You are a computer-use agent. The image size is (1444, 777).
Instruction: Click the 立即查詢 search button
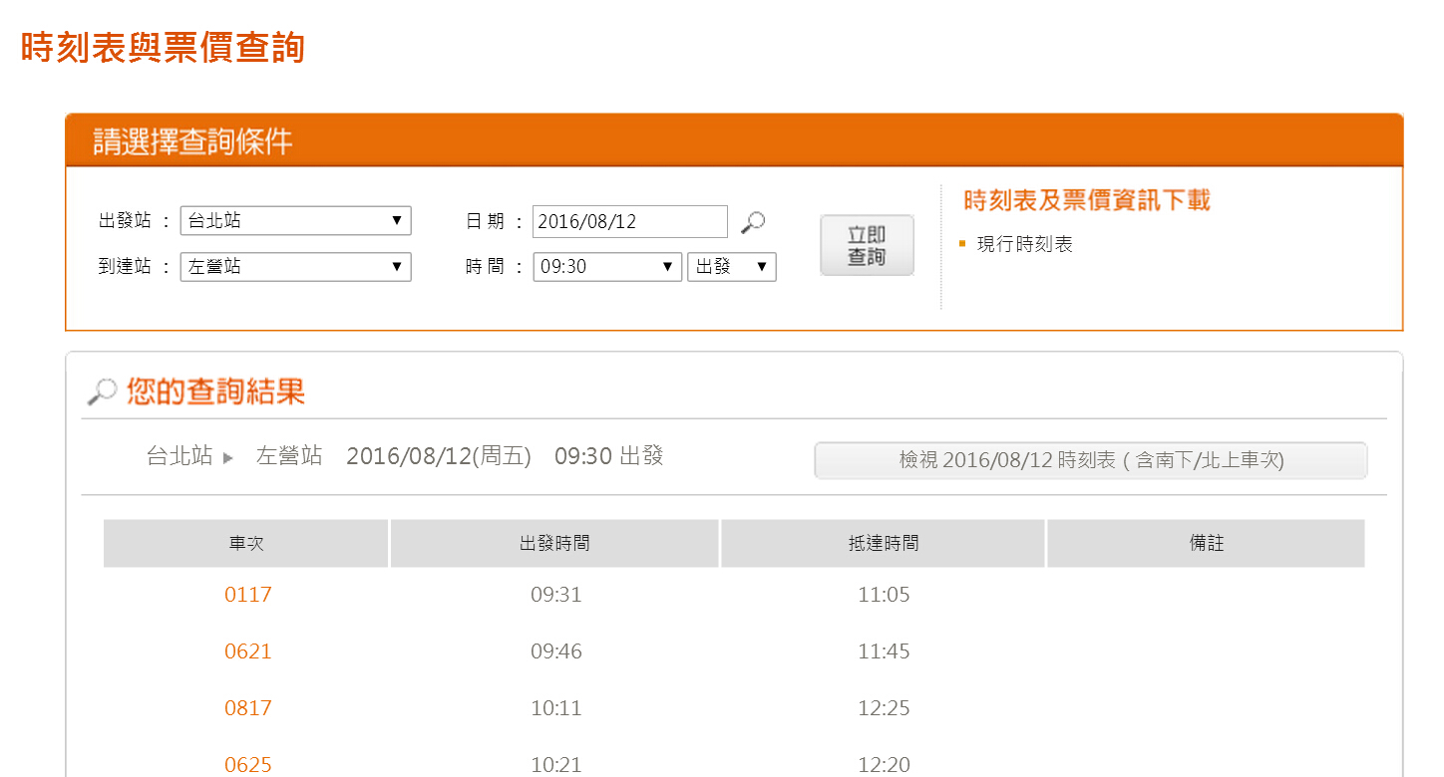click(x=867, y=245)
